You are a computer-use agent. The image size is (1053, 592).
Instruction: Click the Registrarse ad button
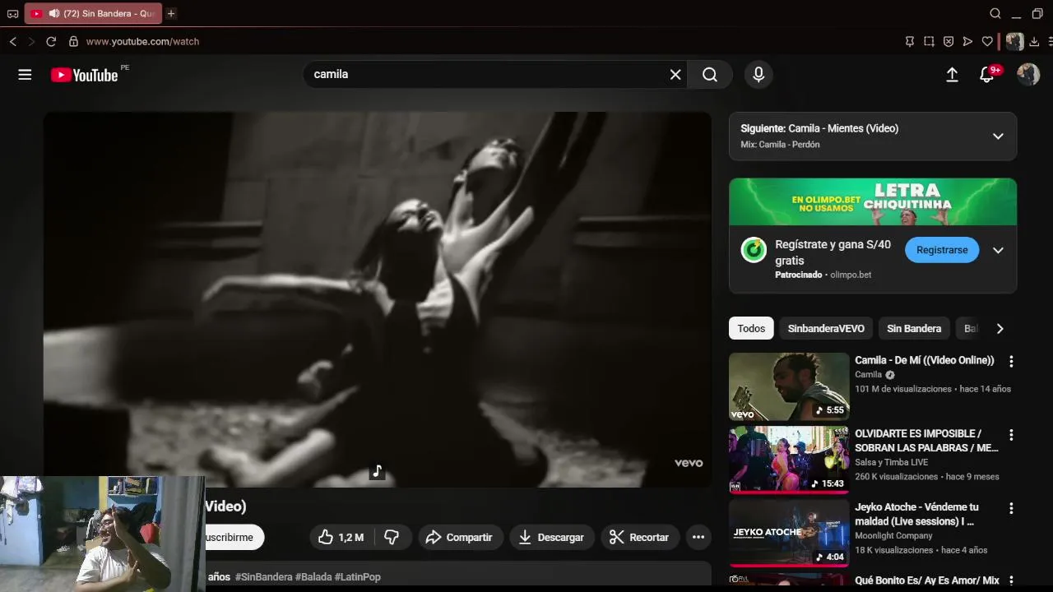942,250
